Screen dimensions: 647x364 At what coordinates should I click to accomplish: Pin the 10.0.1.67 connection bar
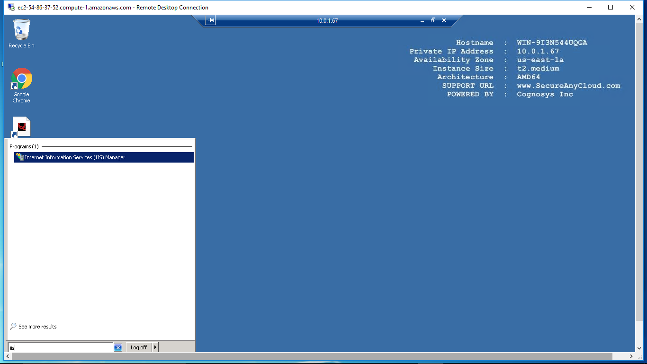(210, 20)
